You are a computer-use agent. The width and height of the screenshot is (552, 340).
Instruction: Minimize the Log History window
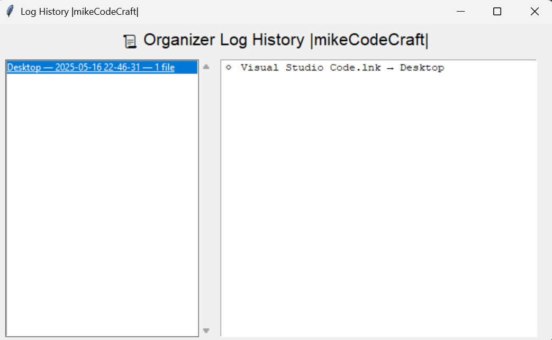click(x=460, y=12)
